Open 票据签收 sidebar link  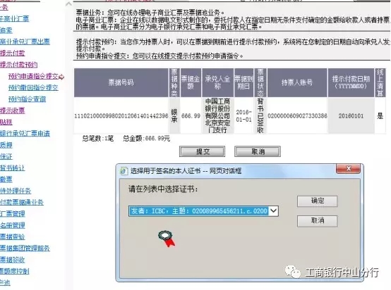pyautogui.click(x=13, y=260)
